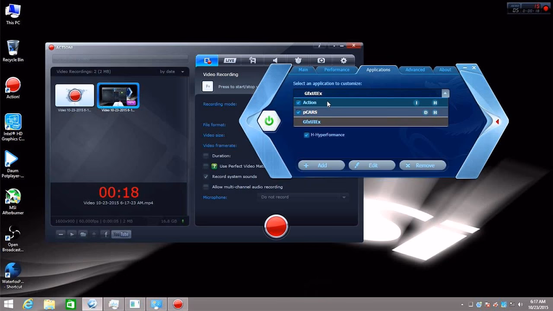Open MSI Afterburner desktop icon
This screenshot has width=553, height=311.
(x=13, y=202)
